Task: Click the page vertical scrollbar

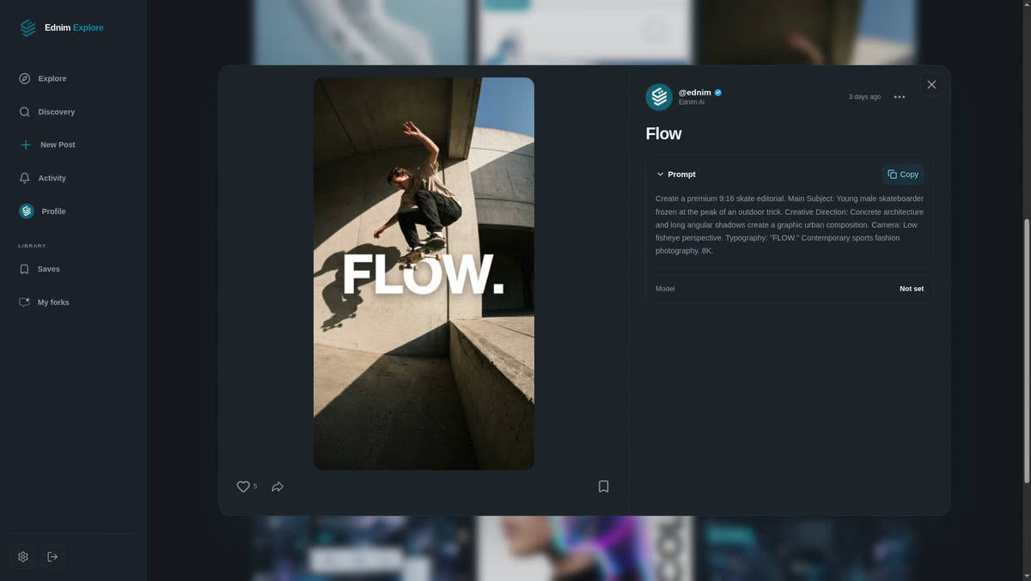Action: (1027, 351)
